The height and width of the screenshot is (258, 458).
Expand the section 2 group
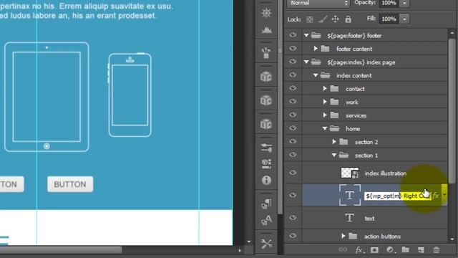coord(334,142)
